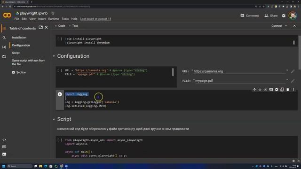Screen dimensions: 301x169
Task: Open File Explorer from the taskbar
Action: (40, 166)
